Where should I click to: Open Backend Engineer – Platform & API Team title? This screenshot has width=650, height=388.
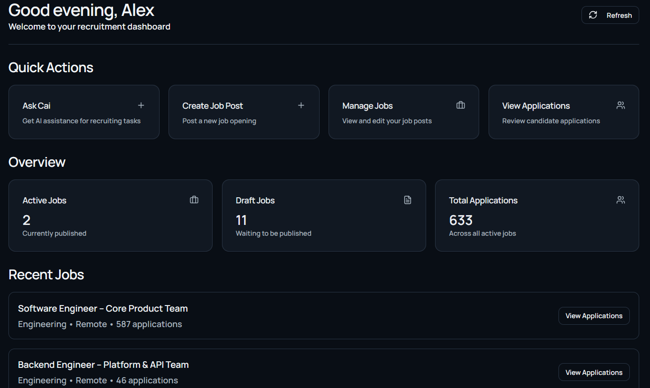103,365
